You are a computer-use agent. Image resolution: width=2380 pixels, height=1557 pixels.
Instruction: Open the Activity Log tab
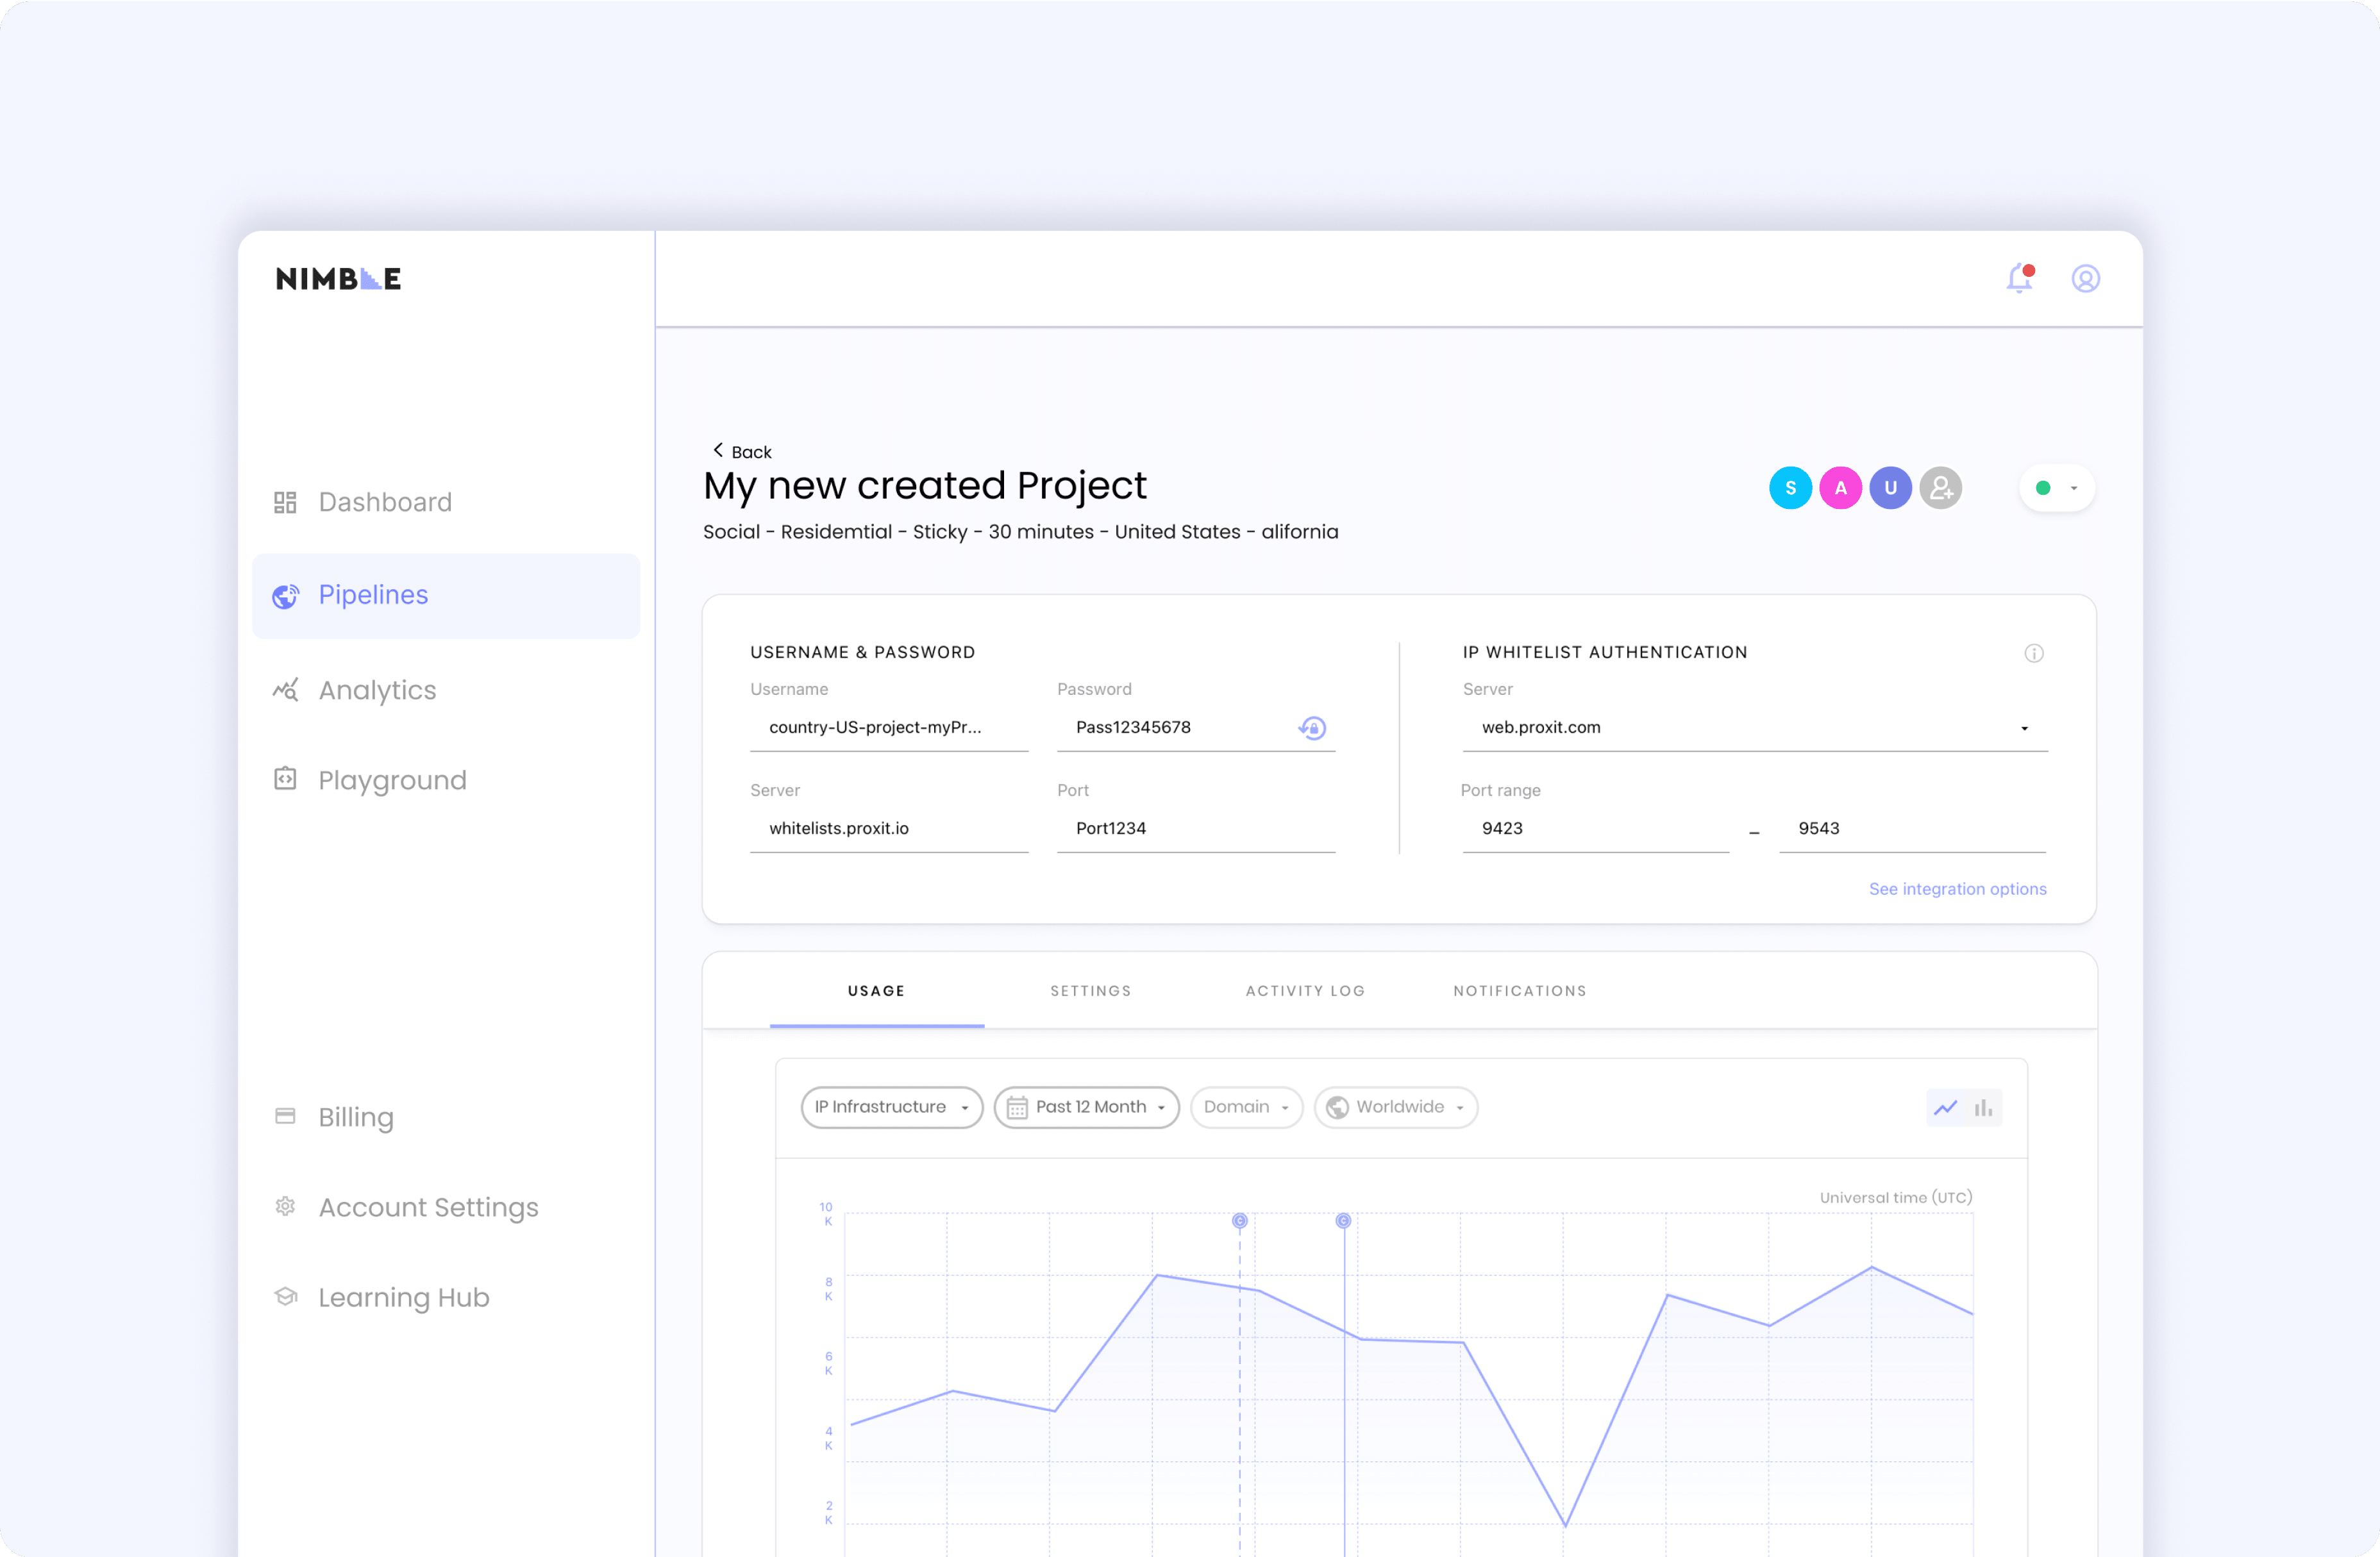[x=1305, y=991]
